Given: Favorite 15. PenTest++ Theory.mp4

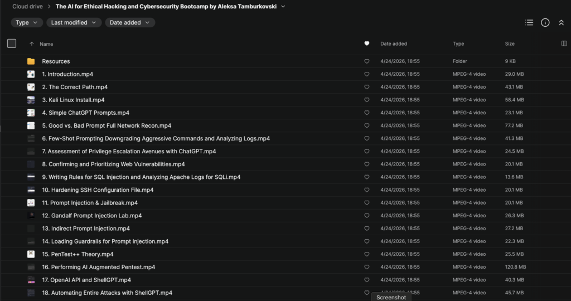Looking at the screenshot, I should [x=367, y=254].
